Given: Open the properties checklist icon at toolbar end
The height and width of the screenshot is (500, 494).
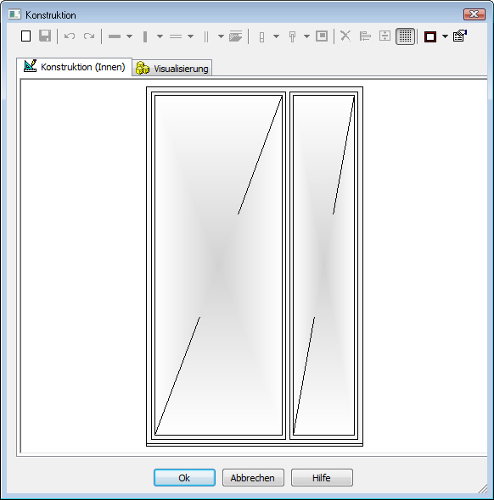Looking at the screenshot, I should (460, 36).
